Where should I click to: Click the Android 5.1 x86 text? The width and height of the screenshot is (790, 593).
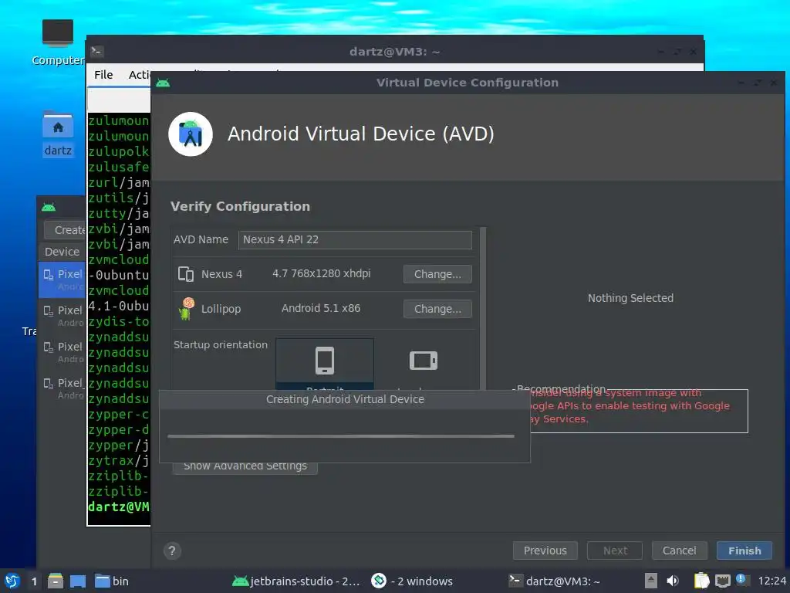[321, 309]
